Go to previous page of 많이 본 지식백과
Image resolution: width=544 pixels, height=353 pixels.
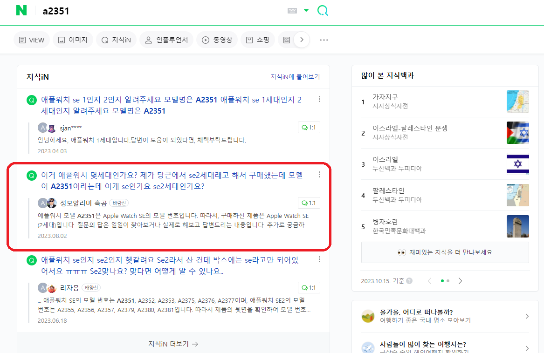430,281
